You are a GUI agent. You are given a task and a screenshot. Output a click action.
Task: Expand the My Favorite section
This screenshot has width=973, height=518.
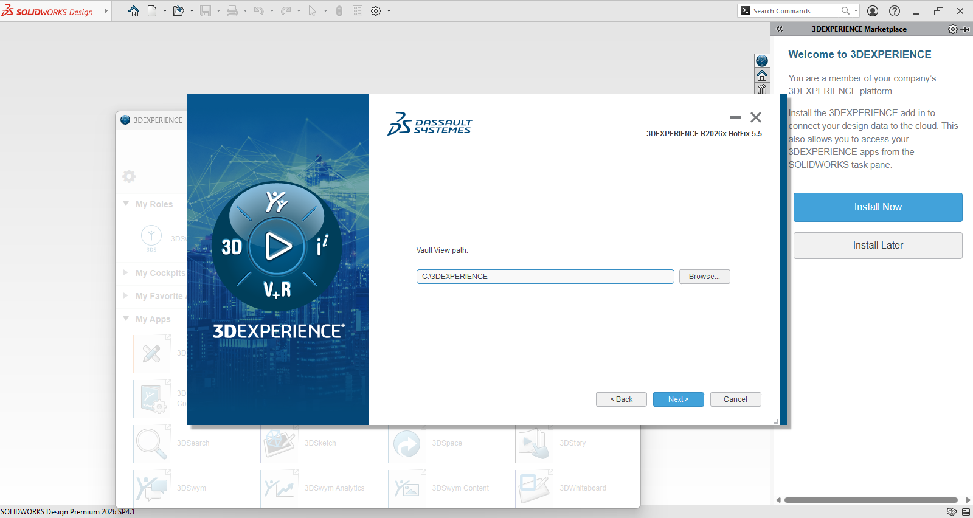(x=126, y=296)
